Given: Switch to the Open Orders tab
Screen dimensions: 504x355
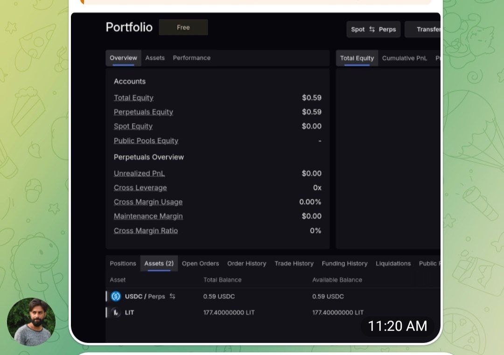Looking at the screenshot, I should [200, 264].
